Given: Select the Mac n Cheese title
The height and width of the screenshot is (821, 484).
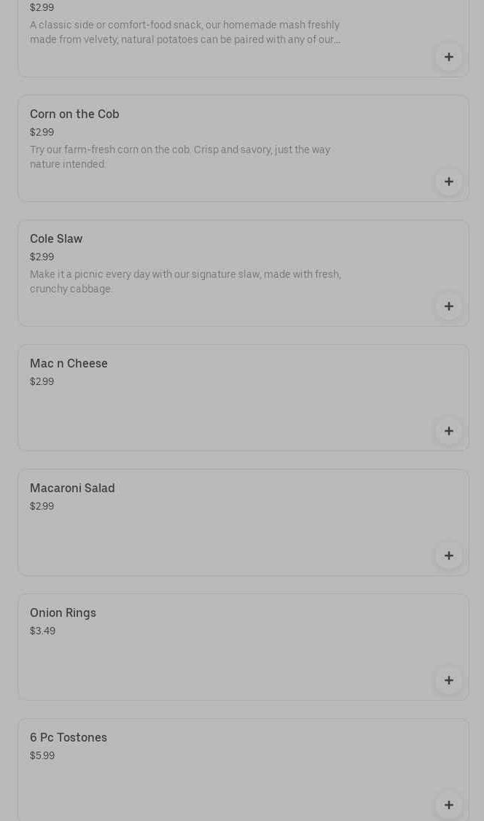Looking at the screenshot, I should (x=69, y=364).
